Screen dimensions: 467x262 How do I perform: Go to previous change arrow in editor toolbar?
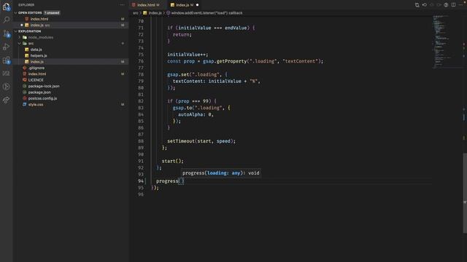(x=431, y=5)
